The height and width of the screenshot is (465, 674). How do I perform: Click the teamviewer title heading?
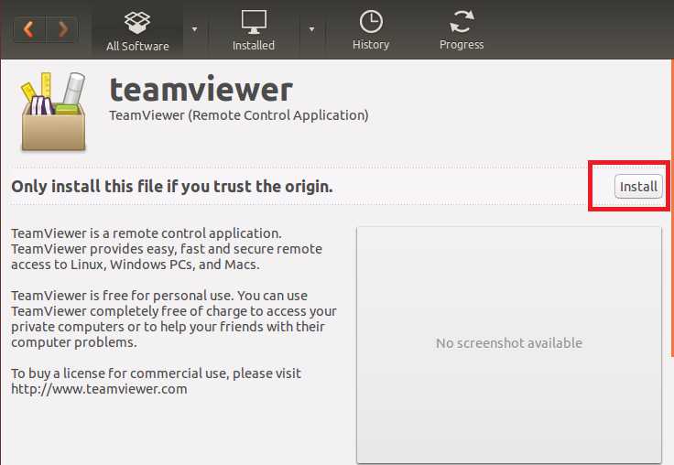201,90
